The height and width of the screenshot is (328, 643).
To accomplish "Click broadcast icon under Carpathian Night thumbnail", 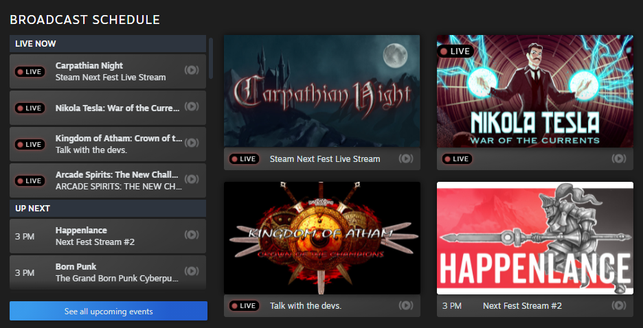I will 406,159.
